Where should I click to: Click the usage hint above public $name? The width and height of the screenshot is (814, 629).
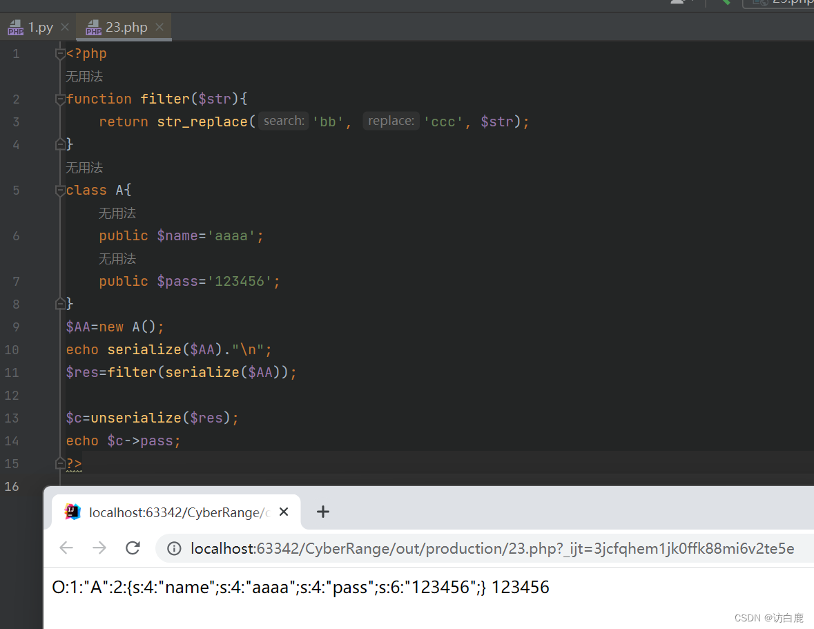pyautogui.click(x=117, y=213)
